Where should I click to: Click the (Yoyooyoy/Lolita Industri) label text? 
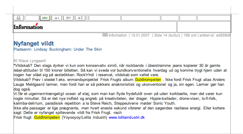point(84,118)
